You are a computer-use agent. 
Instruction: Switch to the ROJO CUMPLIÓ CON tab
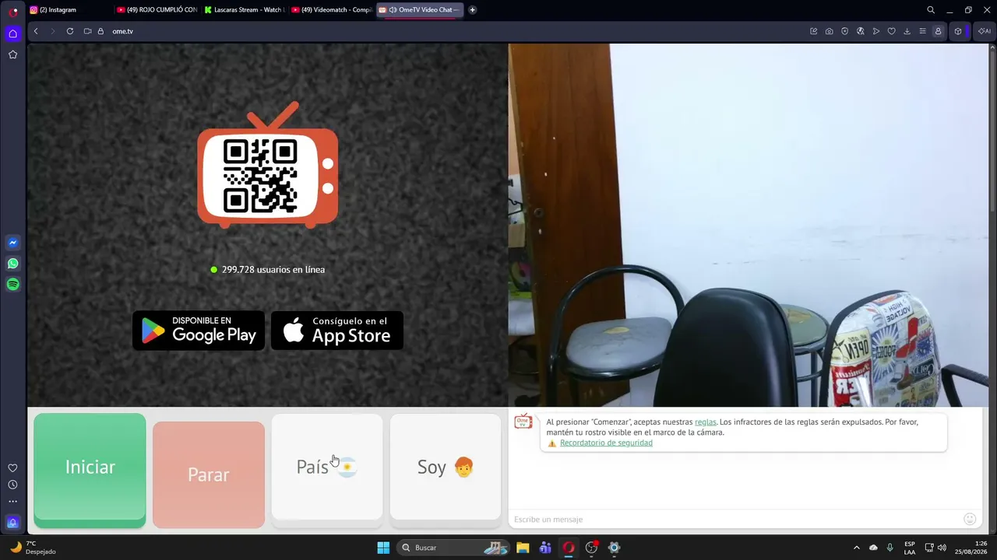(x=156, y=10)
